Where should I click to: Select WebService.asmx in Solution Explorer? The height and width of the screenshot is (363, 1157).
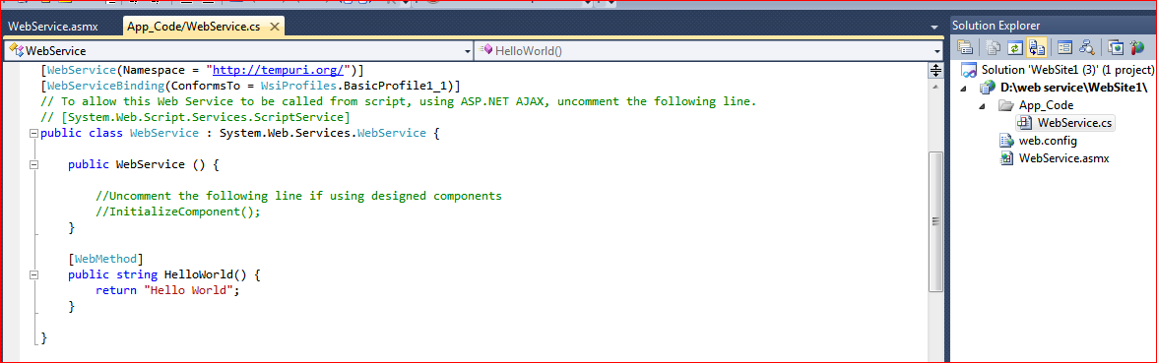(1063, 157)
